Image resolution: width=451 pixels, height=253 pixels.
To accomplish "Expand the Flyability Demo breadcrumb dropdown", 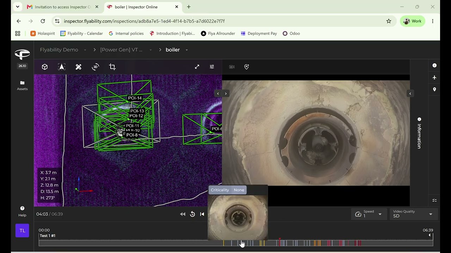I will click(x=85, y=50).
